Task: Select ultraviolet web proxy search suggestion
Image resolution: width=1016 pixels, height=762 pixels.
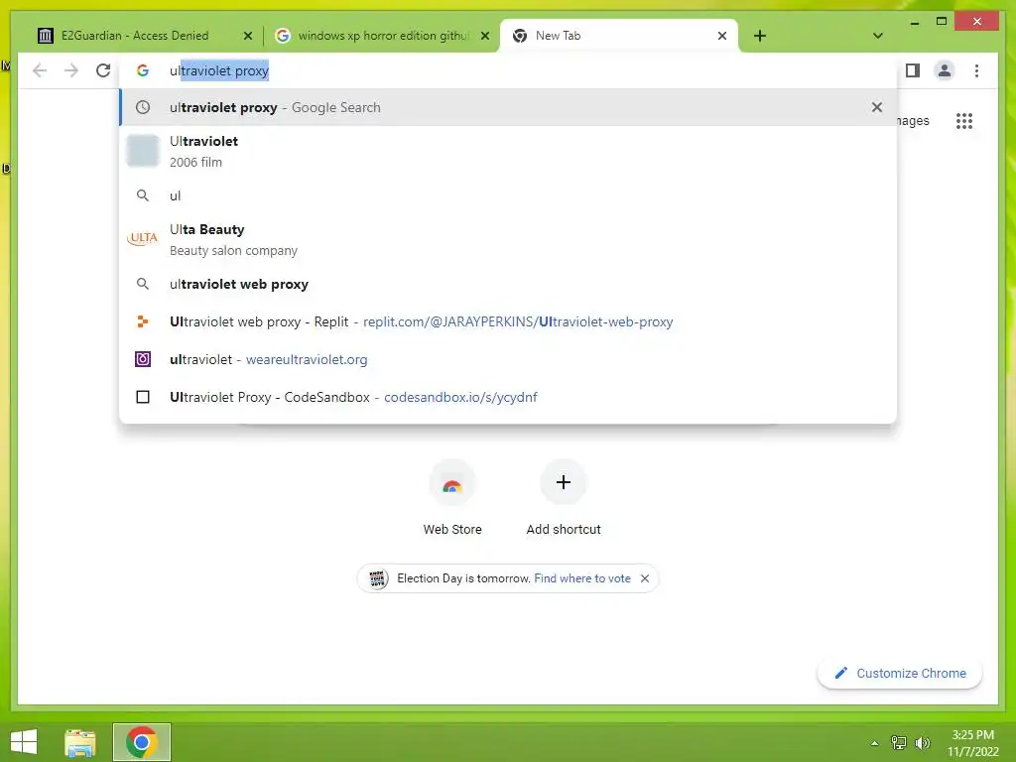Action: (x=508, y=284)
